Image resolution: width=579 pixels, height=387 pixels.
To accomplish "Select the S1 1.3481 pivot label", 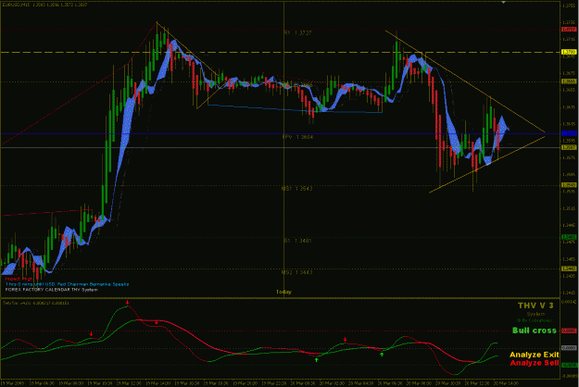I will (x=297, y=241).
